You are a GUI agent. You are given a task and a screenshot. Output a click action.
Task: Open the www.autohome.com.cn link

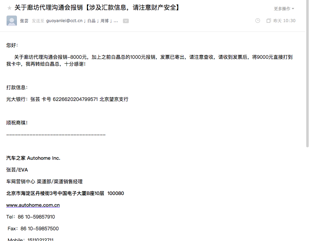pos(33,205)
